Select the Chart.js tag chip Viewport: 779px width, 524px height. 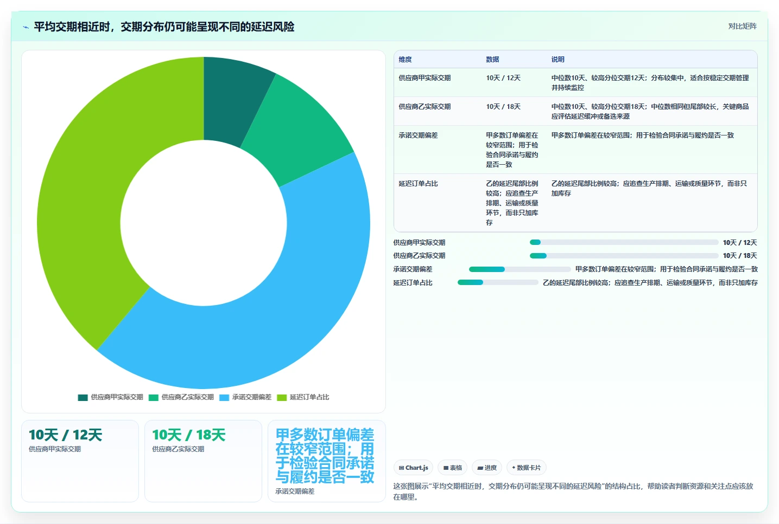click(x=413, y=468)
